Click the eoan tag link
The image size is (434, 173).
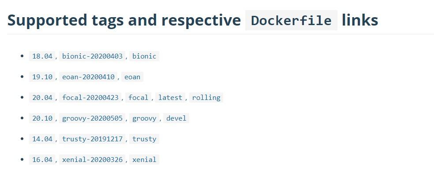point(132,77)
